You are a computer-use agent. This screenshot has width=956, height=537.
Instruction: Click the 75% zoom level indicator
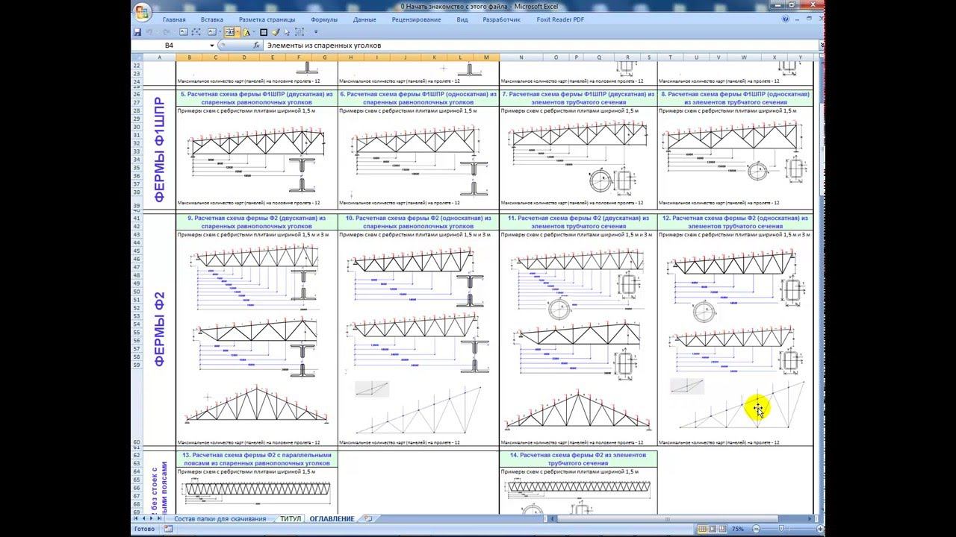(x=738, y=529)
